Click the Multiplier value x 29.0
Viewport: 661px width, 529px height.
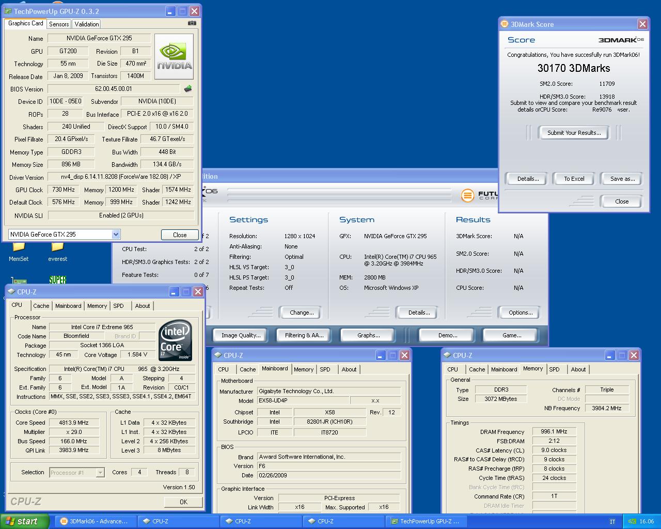pos(74,432)
